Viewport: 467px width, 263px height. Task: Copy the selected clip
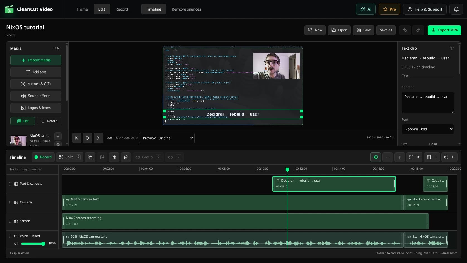click(90, 157)
